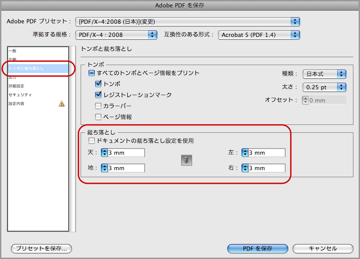The width and height of the screenshot is (360, 259).
Task: Click the 地 bleed value field
Action: [x=126, y=168]
